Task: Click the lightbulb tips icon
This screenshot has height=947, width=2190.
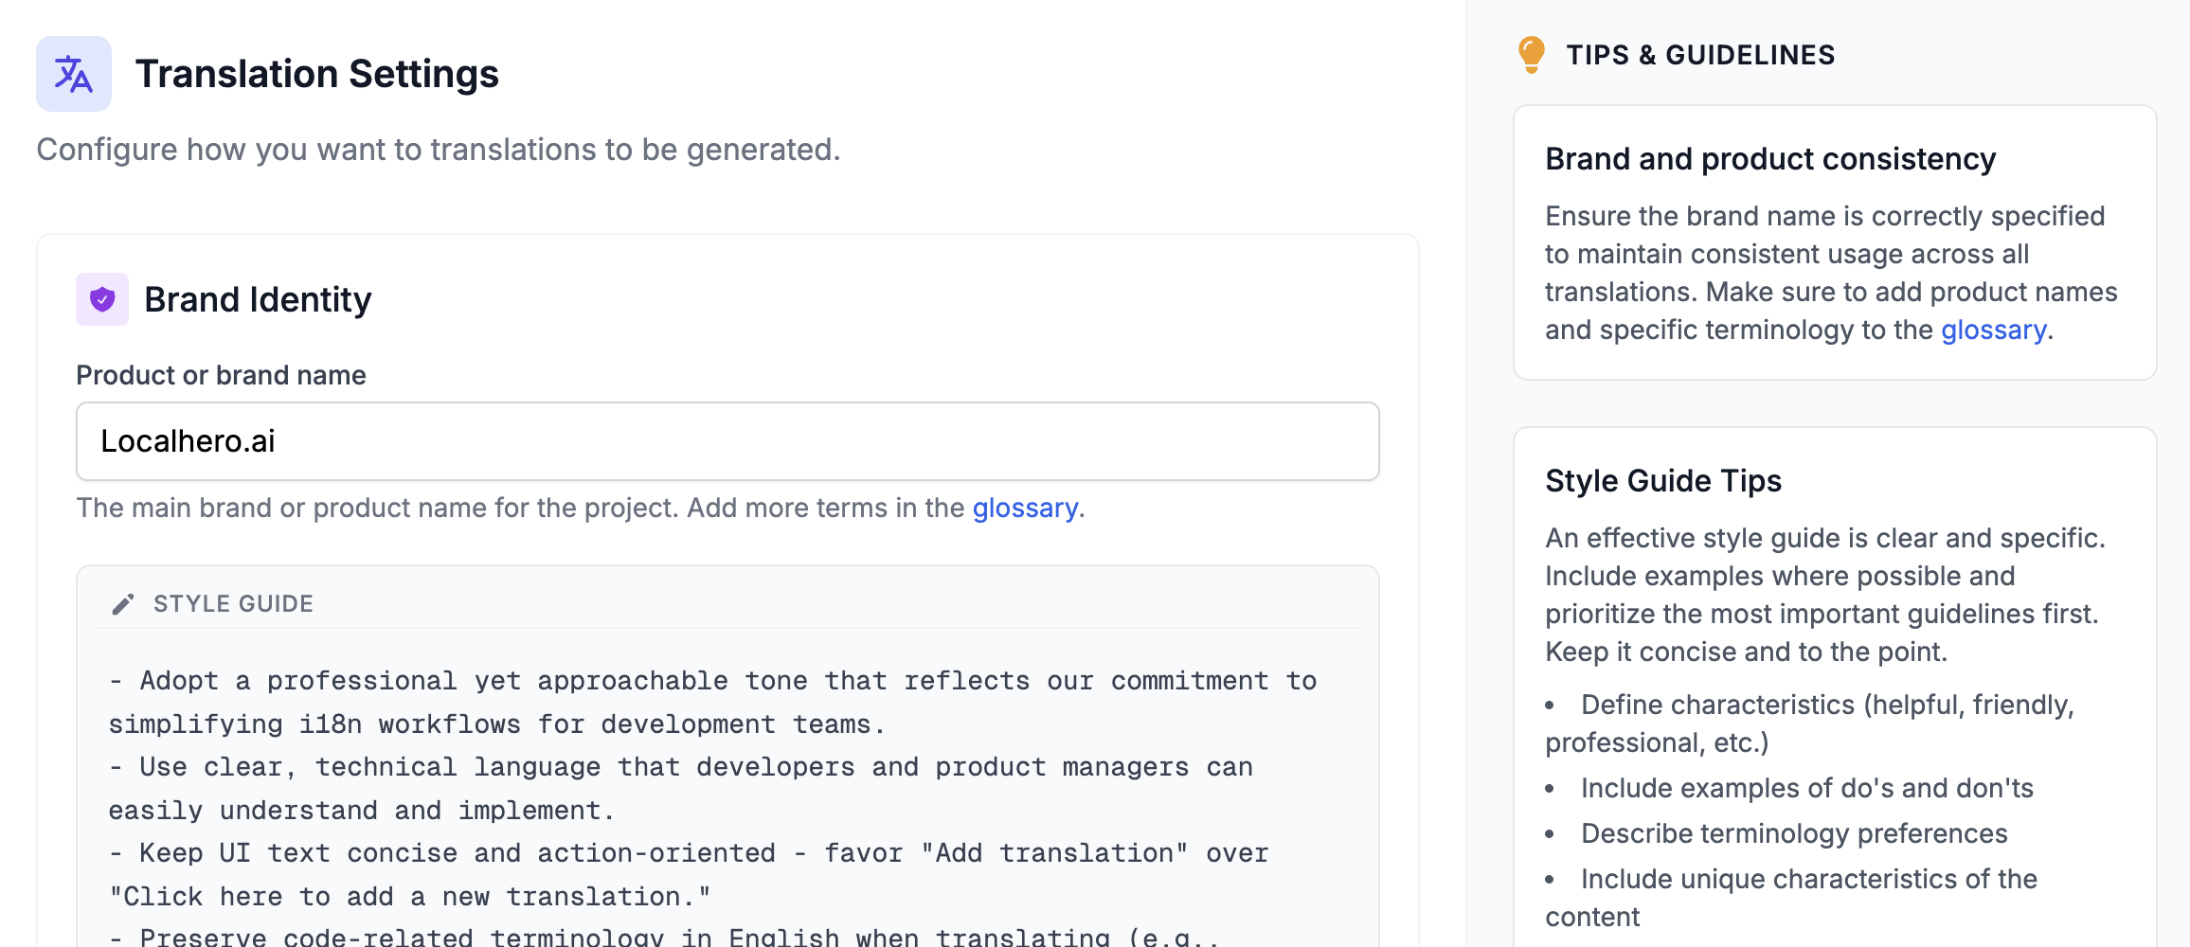Action: click(1531, 55)
